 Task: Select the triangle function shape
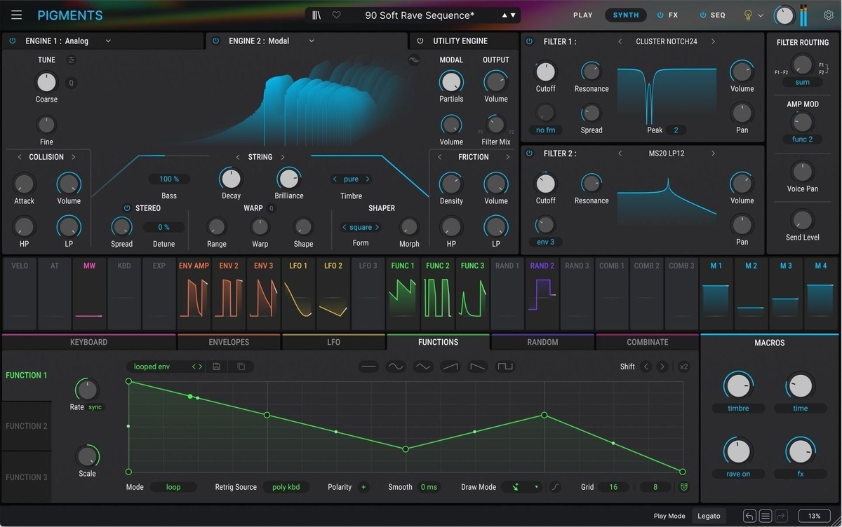click(x=423, y=367)
